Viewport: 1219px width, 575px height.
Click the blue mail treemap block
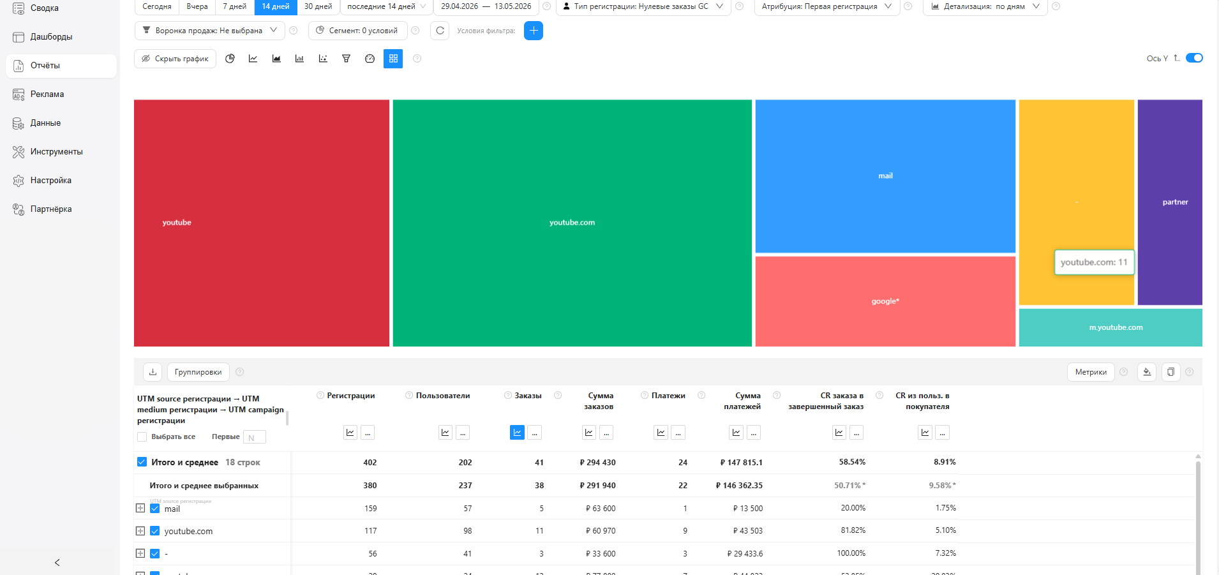click(885, 176)
